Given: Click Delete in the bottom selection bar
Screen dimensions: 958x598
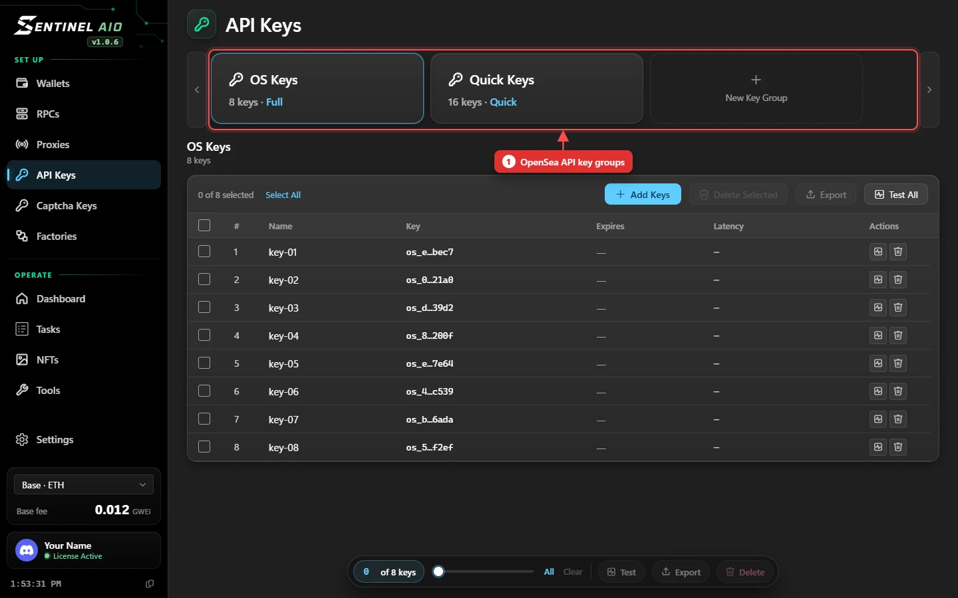Looking at the screenshot, I should pos(744,571).
